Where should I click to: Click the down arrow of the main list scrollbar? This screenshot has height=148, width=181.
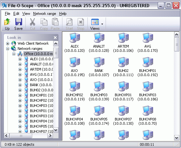coord(176,138)
